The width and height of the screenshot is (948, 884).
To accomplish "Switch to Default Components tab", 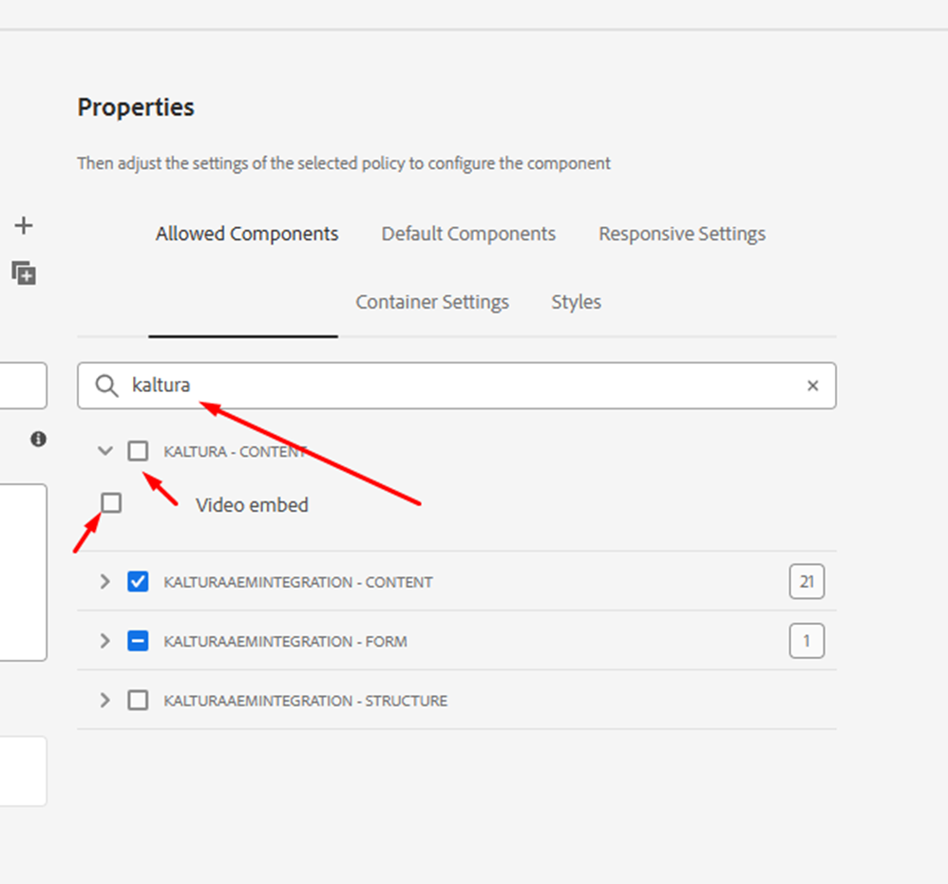I will coord(468,234).
